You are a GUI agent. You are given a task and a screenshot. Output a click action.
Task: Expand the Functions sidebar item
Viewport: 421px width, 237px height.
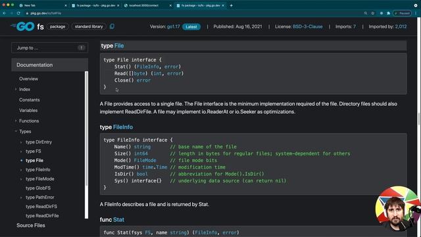point(16,121)
